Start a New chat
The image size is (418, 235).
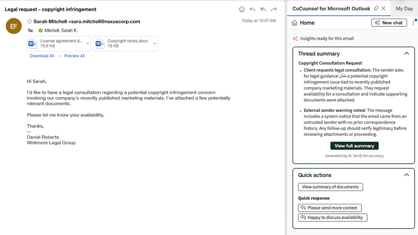pos(389,23)
